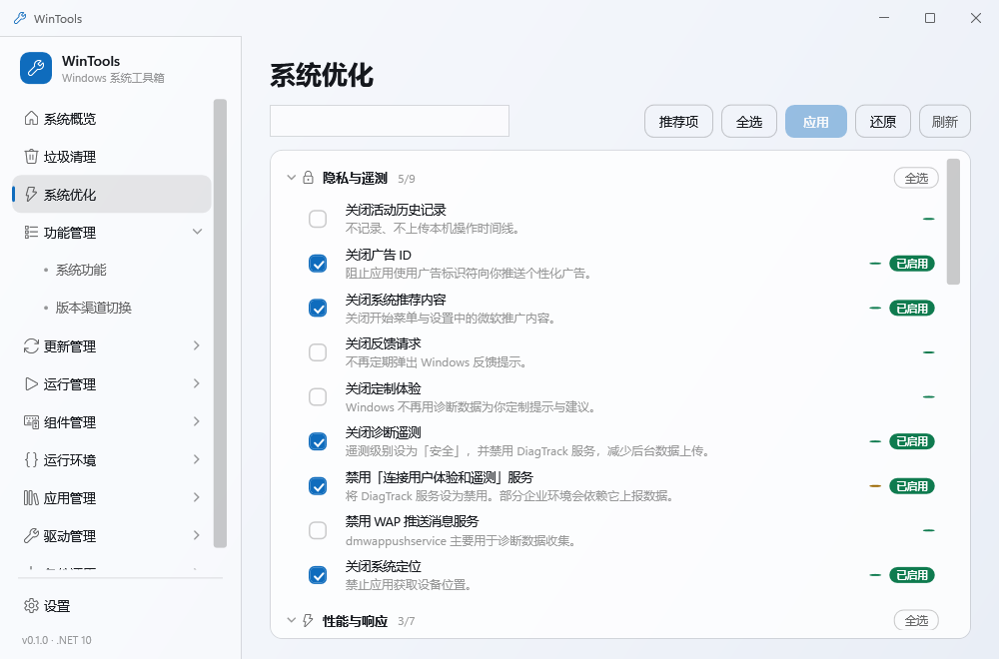Expand 运行管理 chevron
999x659 pixels.
(x=197, y=383)
